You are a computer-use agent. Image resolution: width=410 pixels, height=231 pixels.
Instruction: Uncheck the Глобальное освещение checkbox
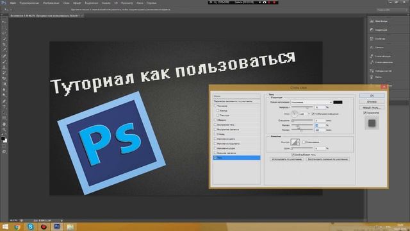[313, 114]
